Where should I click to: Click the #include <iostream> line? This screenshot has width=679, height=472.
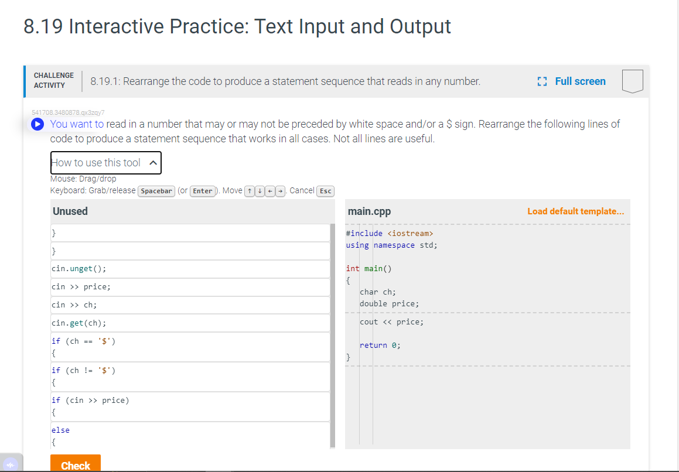click(390, 234)
